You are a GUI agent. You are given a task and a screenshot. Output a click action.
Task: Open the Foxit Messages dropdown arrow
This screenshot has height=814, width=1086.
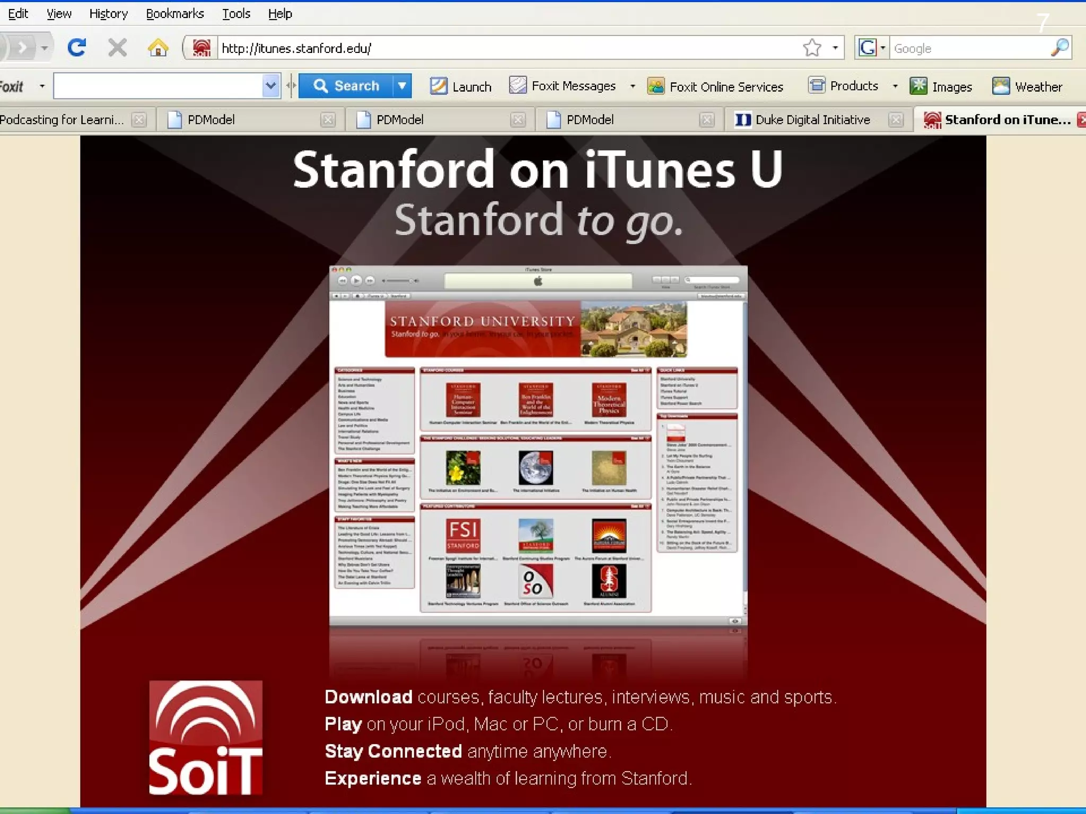point(633,86)
